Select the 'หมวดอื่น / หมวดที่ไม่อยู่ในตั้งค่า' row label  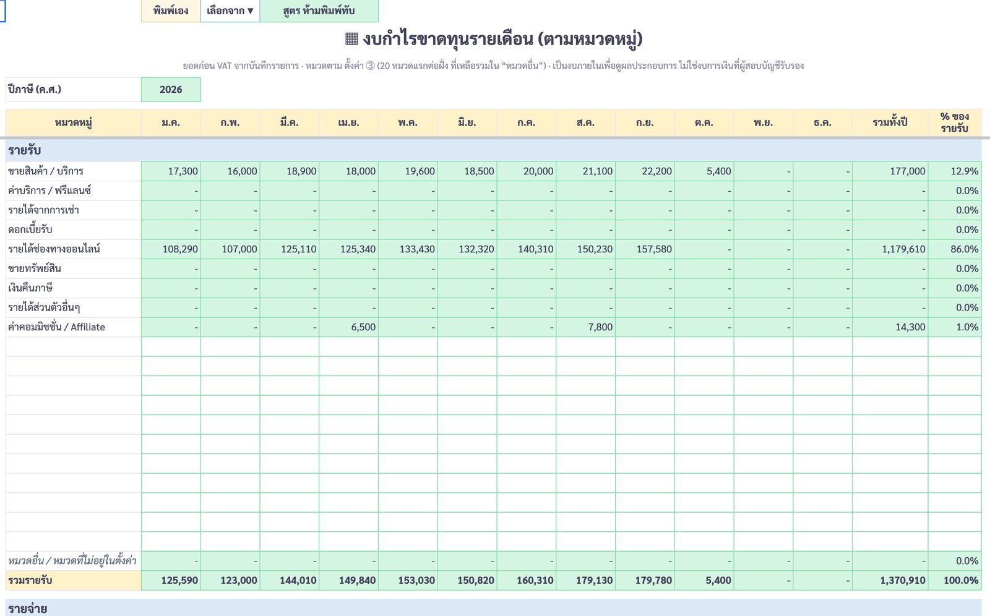point(74,561)
